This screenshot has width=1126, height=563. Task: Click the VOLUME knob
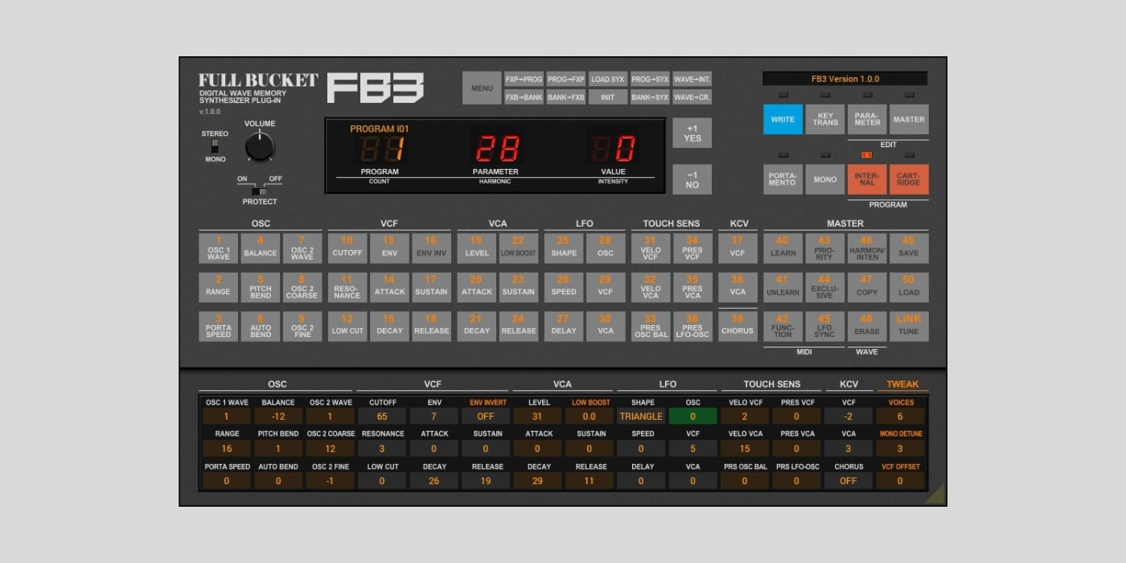pyautogui.click(x=259, y=146)
